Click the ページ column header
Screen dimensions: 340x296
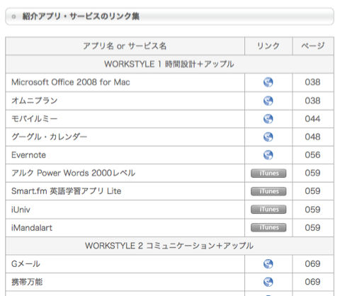tap(313, 46)
